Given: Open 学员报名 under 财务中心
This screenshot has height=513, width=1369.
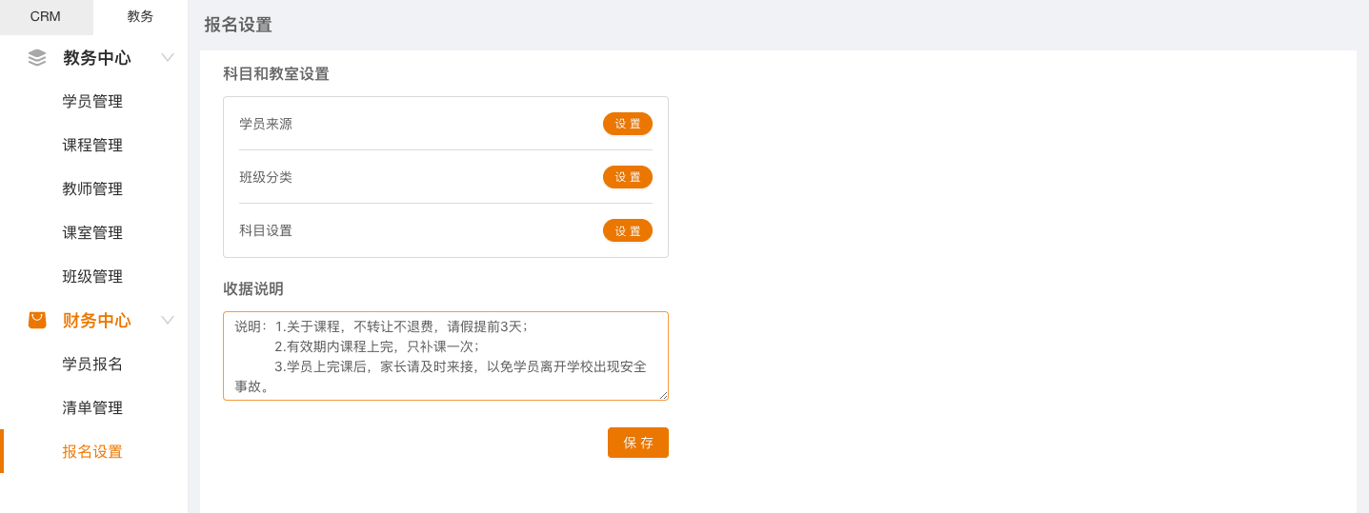Looking at the screenshot, I should click(92, 365).
